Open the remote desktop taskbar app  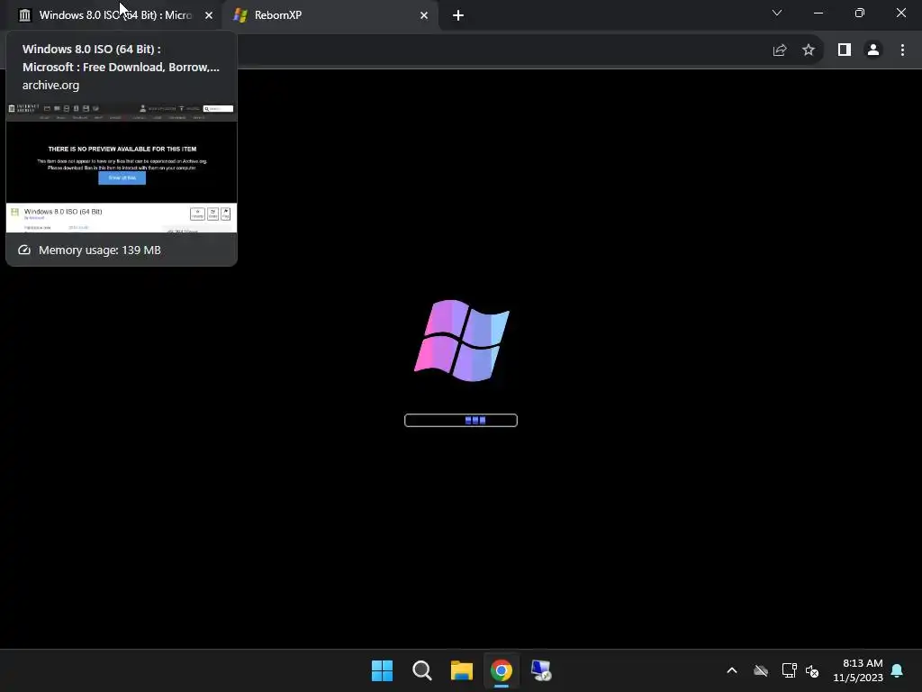[x=541, y=670]
